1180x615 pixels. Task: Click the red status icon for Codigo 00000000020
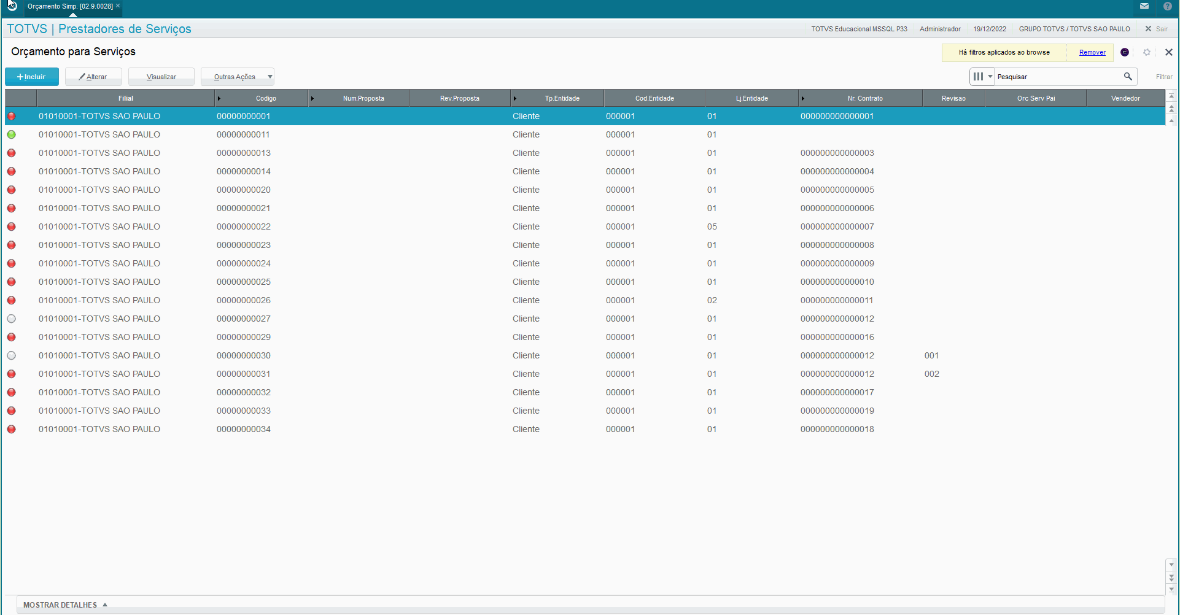[12, 190]
